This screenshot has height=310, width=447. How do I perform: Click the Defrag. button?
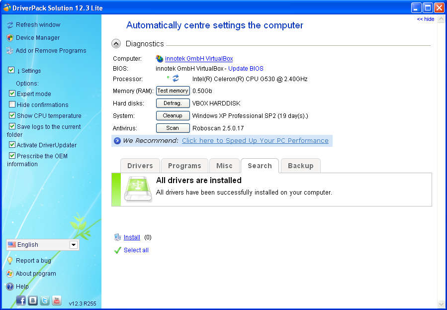173,103
